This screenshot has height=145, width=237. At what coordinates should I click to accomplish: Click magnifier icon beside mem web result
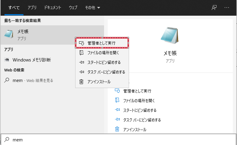coord(7,80)
